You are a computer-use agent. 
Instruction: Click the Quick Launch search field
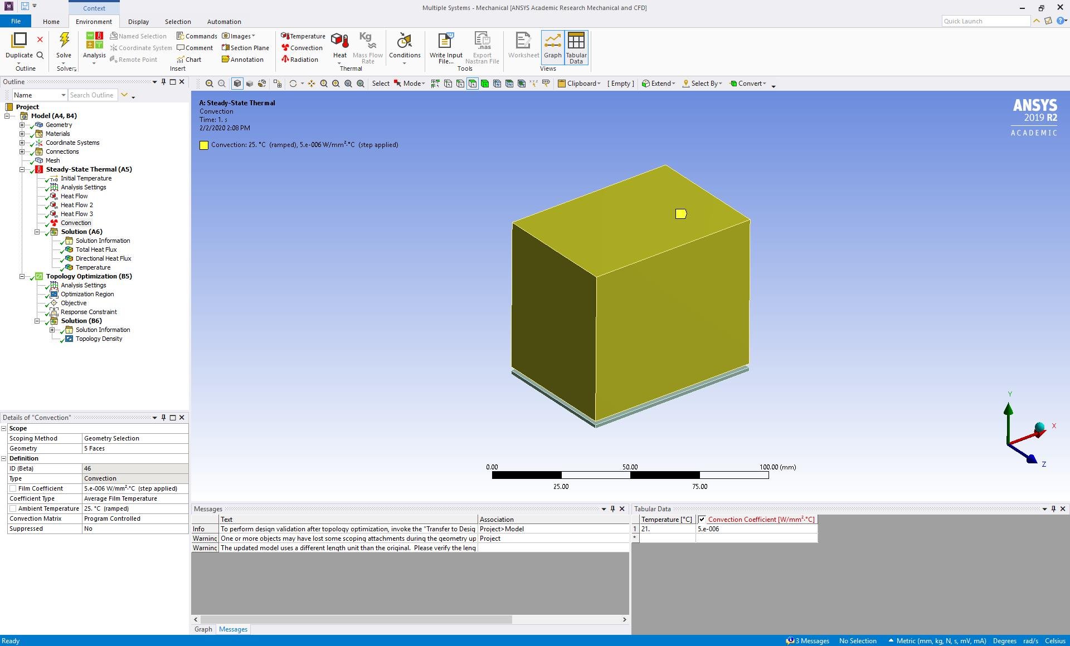985,21
